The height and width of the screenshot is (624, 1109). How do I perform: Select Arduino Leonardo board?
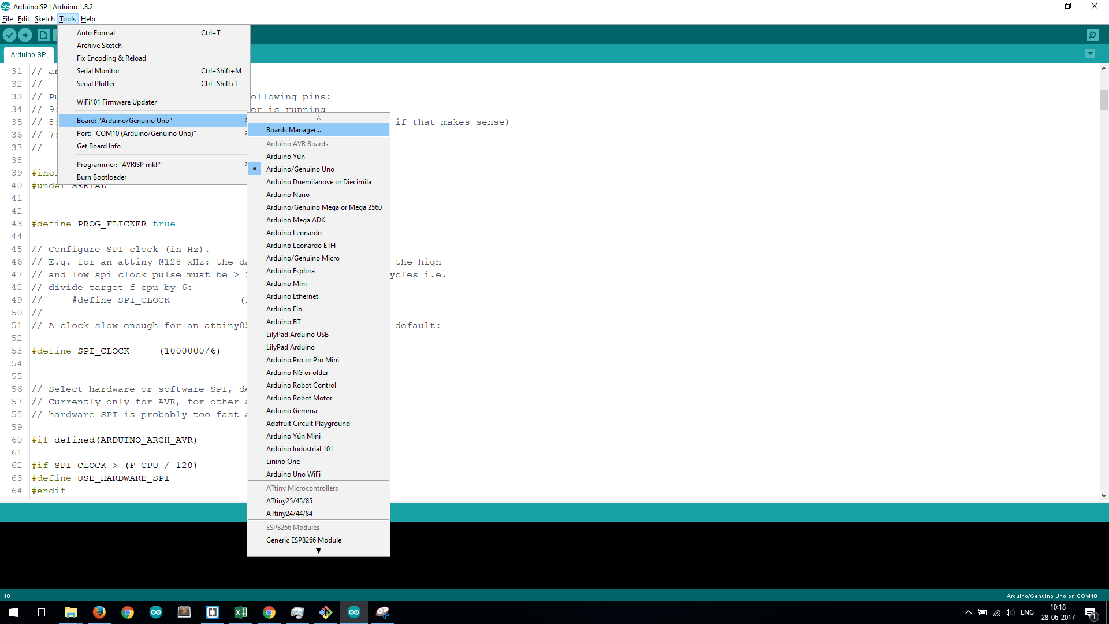(x=318, y=233)
